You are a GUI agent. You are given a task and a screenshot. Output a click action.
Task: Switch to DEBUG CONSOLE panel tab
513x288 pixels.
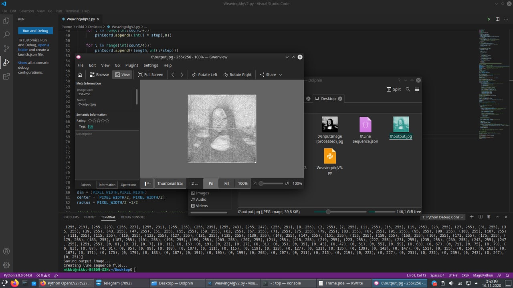tap(133, 217)
